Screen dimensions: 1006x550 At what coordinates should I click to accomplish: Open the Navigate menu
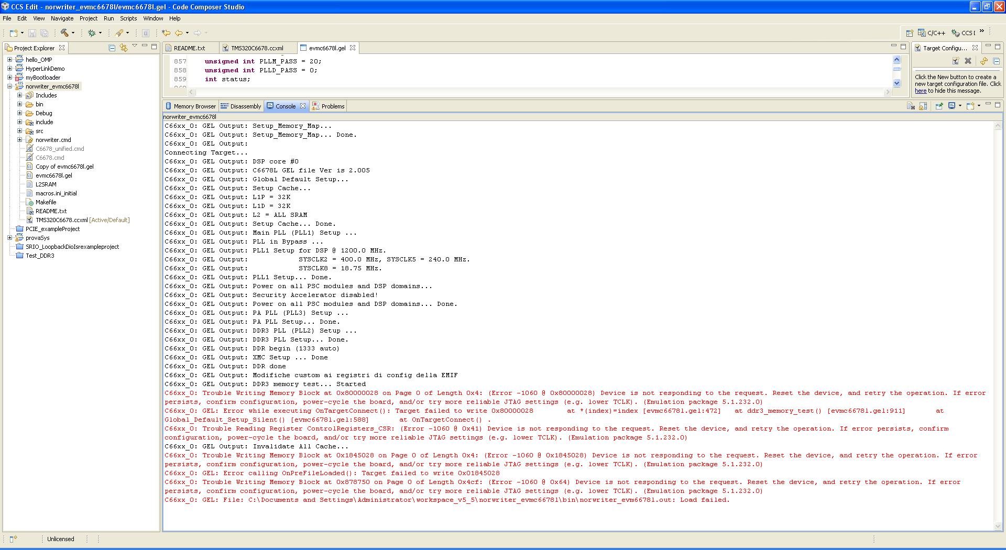[x=62, y=18]
